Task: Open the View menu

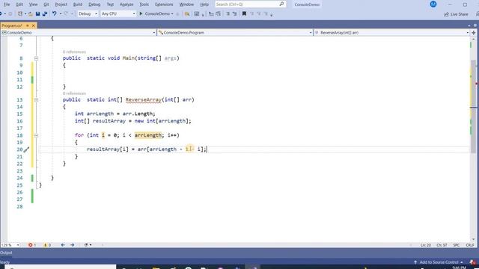Action: [x=33, y=4]
